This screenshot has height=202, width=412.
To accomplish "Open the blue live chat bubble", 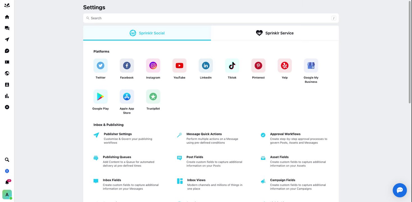I will [400, 190].
